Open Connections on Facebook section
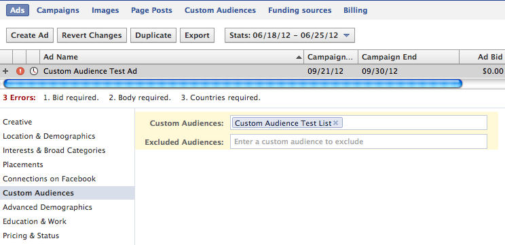Image resolution: width=505 pixels, height=245 pixels. click(x=50, y=179)
